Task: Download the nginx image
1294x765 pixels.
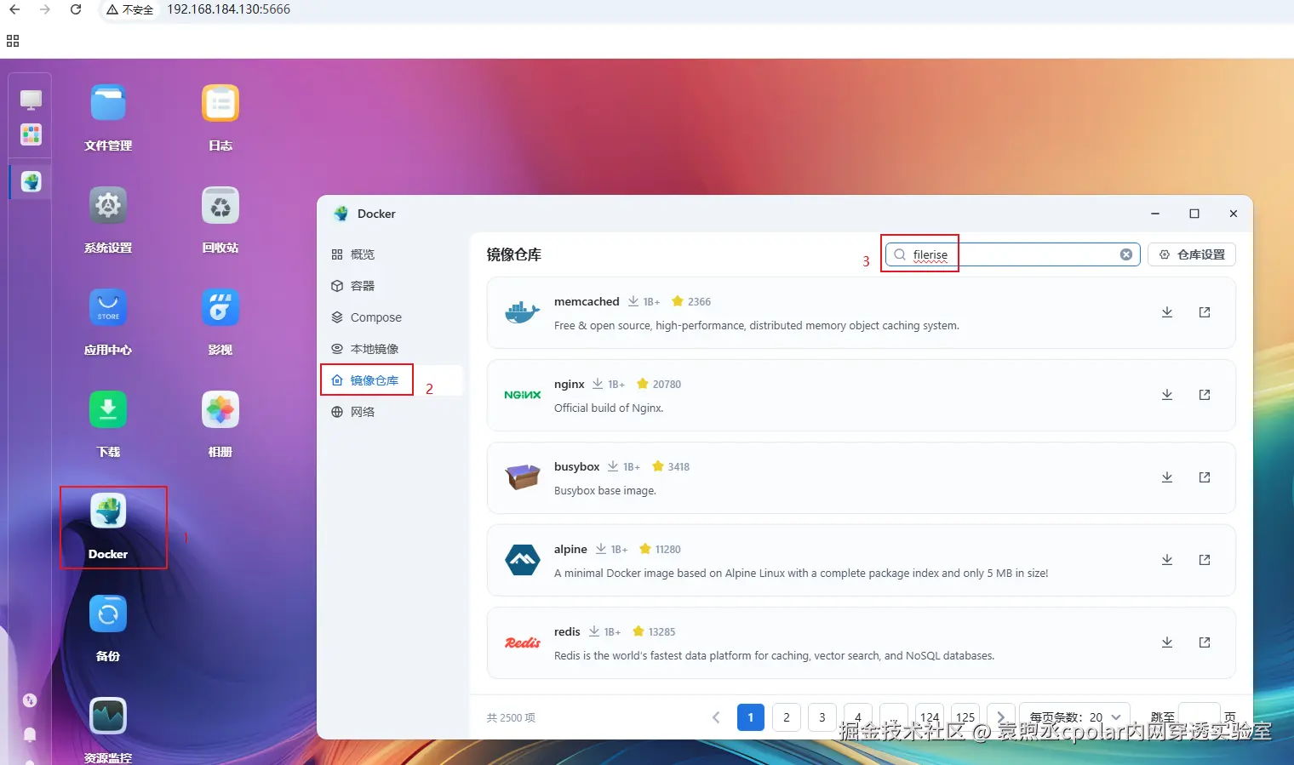Action: [1167, 395]
